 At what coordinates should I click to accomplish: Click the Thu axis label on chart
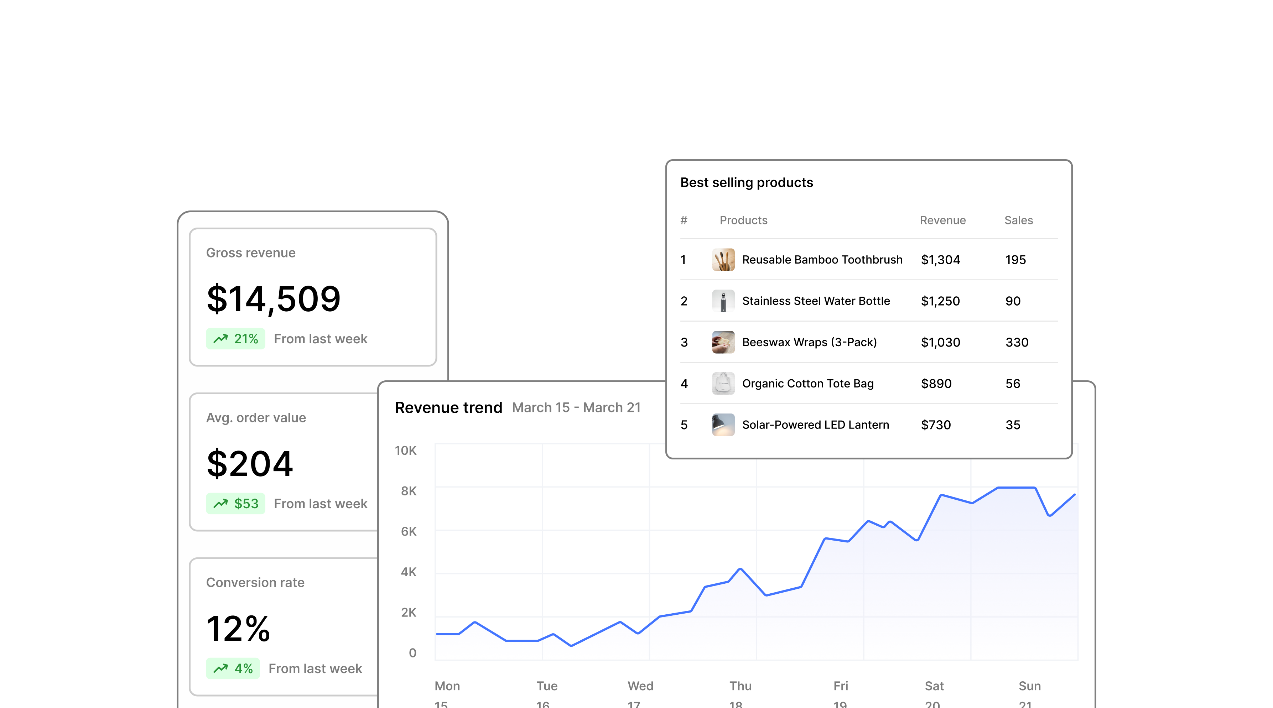(x=740, y=686)
